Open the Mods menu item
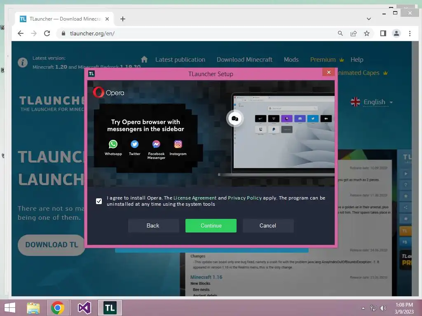This screenshot has width=422, height=316. [x=291, y=60]
